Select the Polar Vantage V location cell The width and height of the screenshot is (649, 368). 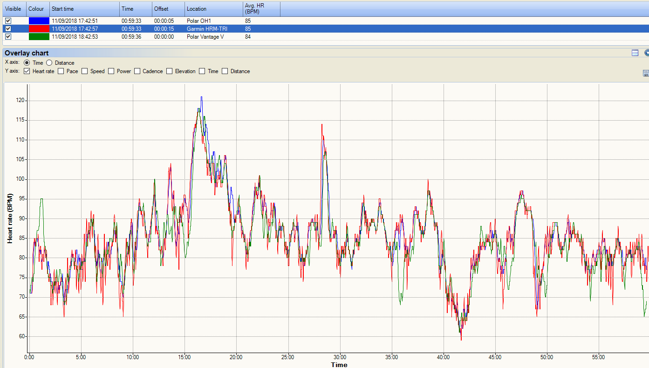click(x=205, y=37)
